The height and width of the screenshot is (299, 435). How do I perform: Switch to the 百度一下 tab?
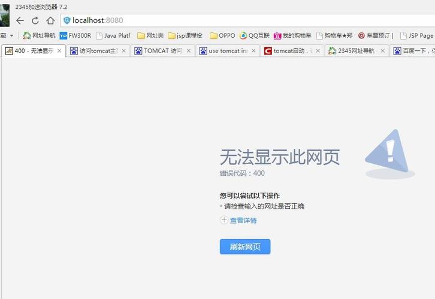pyautogui.click(x=413, y=51)
